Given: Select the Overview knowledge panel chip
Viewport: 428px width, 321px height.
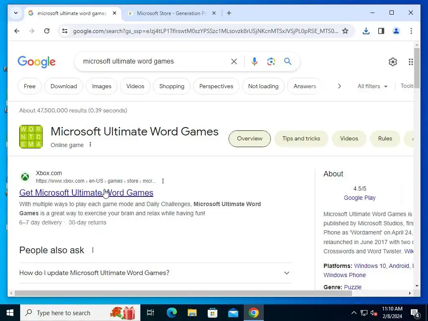Looking at the screenshot, I should click(x=250, y=139).
